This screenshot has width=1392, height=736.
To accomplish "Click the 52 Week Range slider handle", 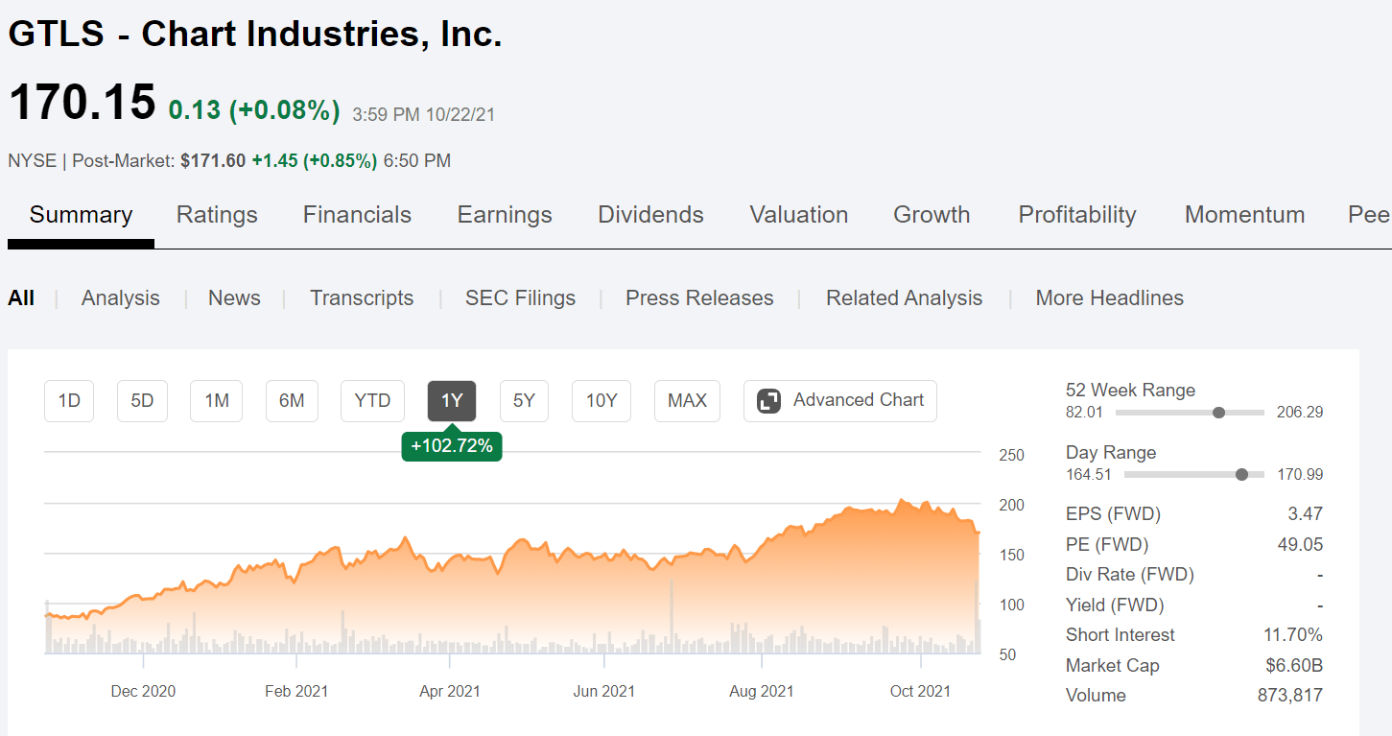I will [x=1218, y=412].
